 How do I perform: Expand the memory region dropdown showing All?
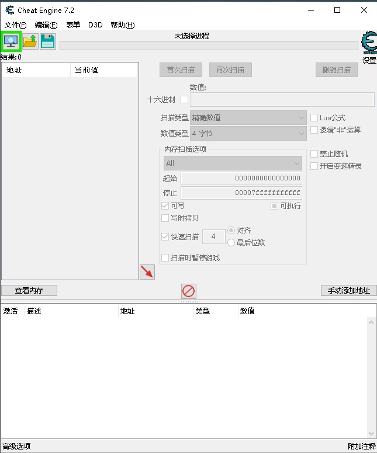[233, 163]
